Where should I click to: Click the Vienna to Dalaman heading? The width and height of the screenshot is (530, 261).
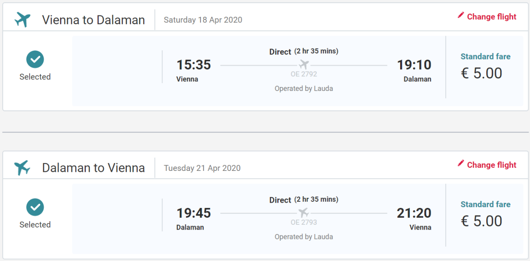pos(93,20)
